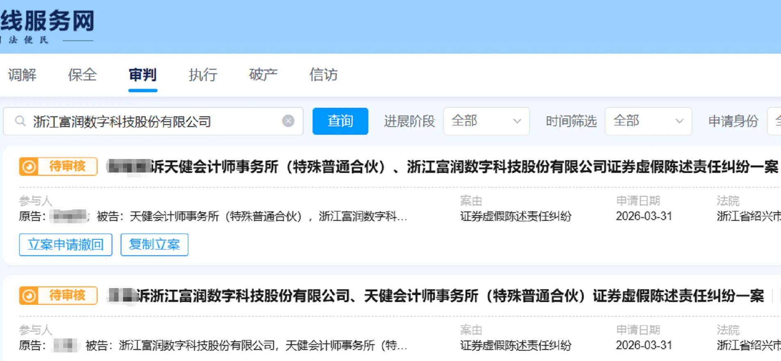Screen dimensions: 781x361
Task: Click the 待审核 status icon of the first case
Action: [29, 167]
